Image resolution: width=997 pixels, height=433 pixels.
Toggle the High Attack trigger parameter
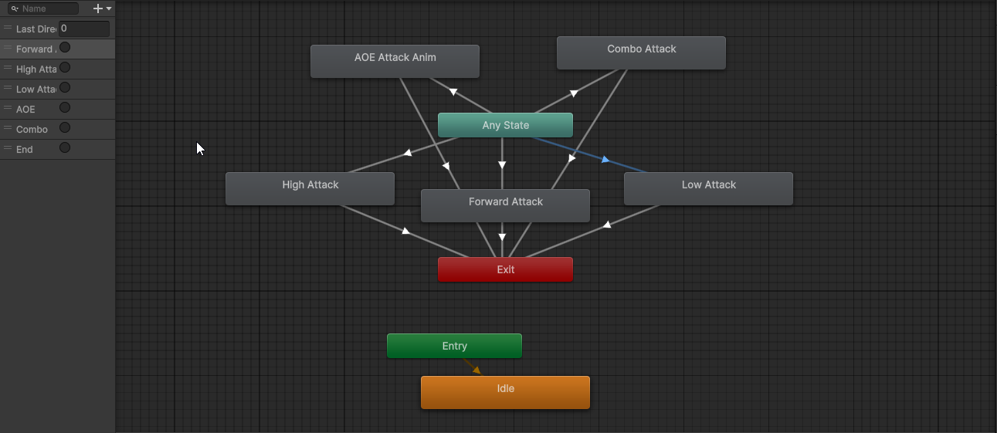tap(65, 68)
